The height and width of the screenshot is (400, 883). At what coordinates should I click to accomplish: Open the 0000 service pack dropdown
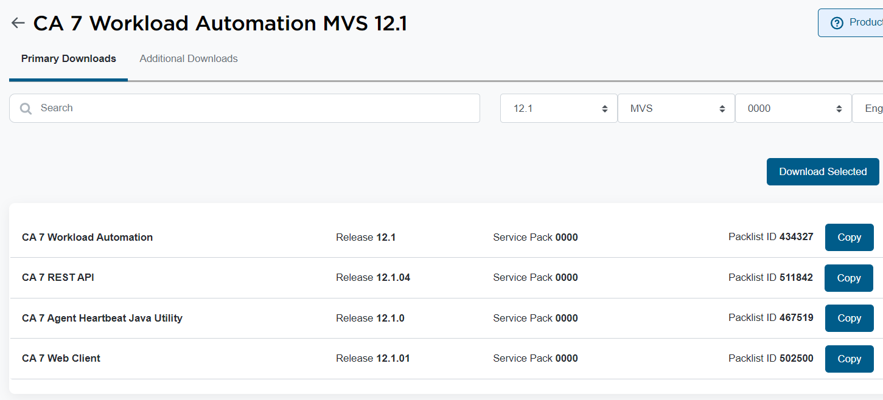pyautogui.click(x=793, y=108)
